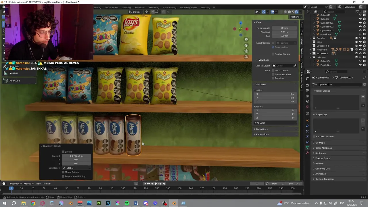Image resolution: width=368 pixels, height=207 pixels.
Task: Click the zoom magnifier viewport gizmo
Action: [246, 39]
